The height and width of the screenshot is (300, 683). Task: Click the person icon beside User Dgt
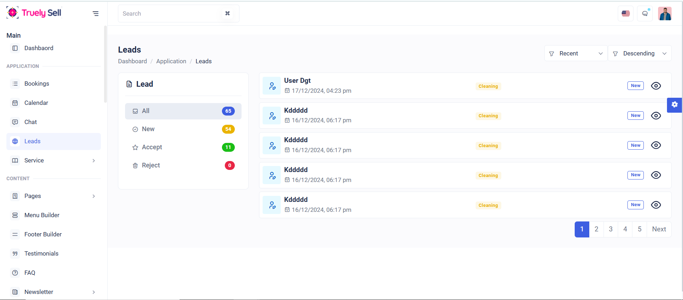pos(272,86)
